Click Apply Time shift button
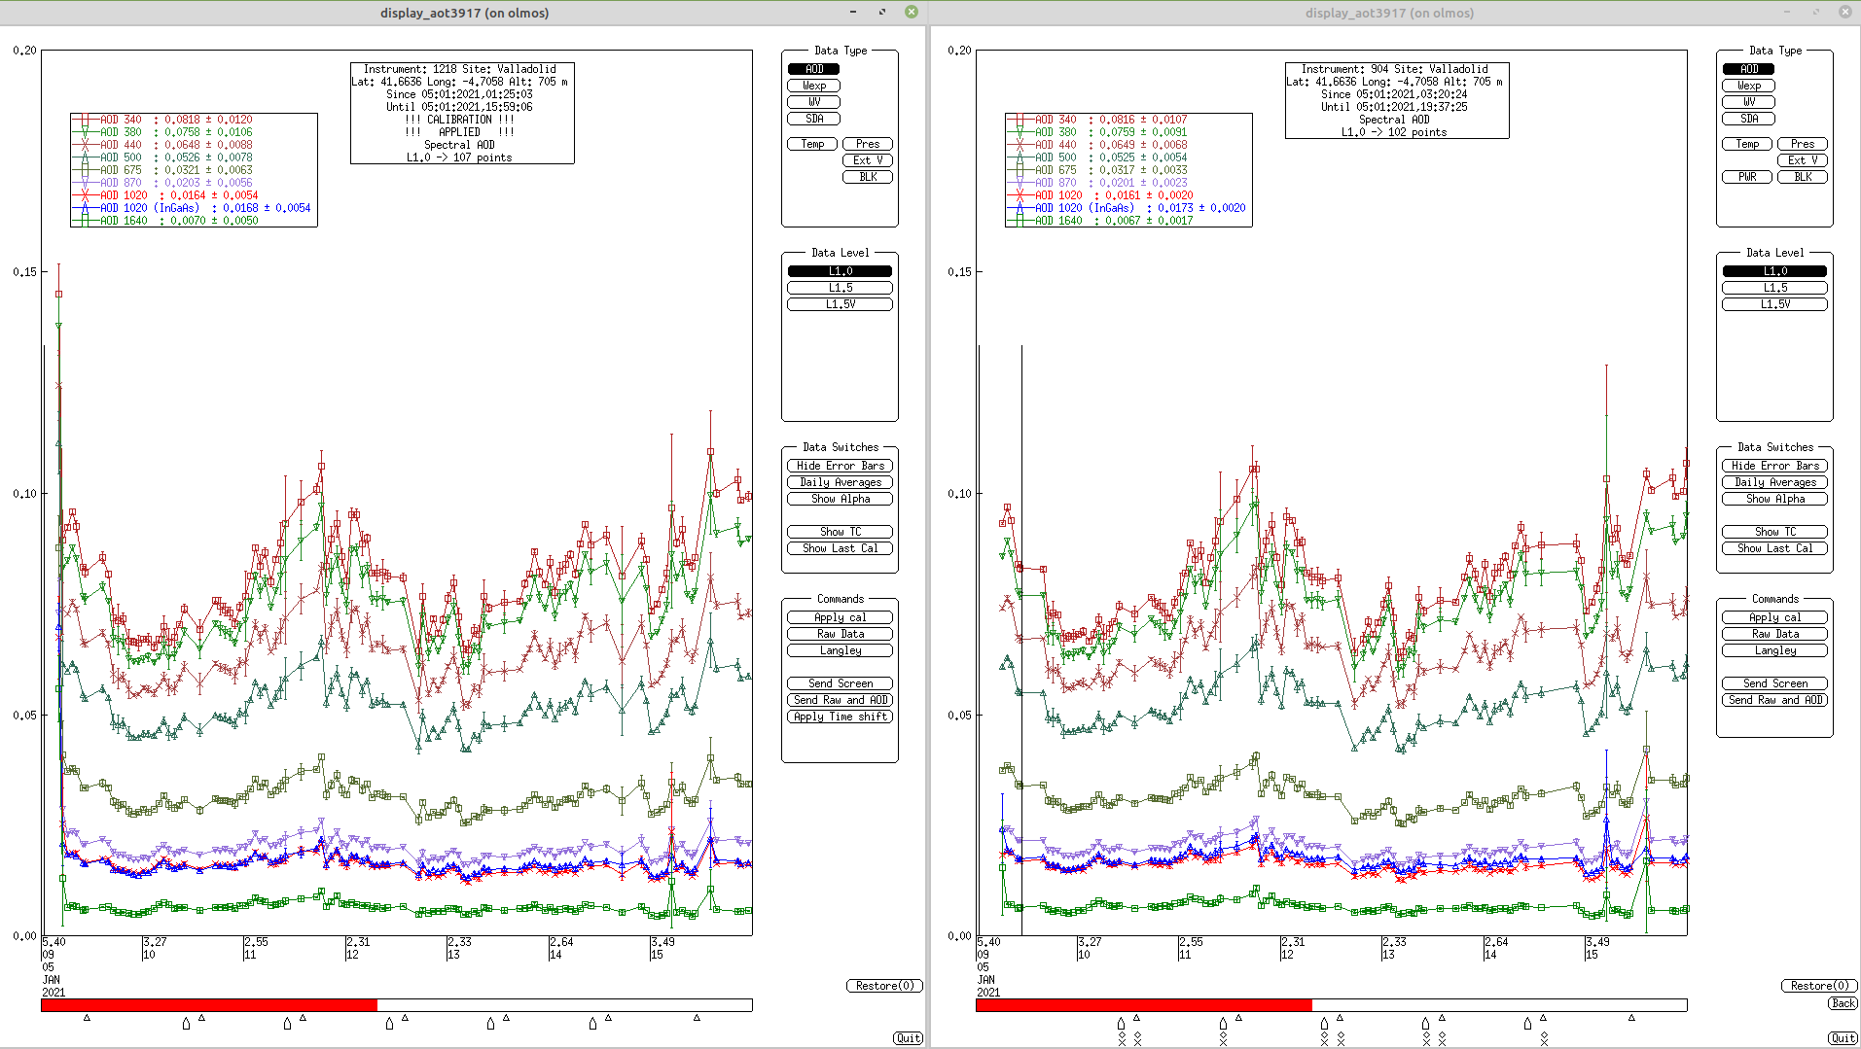The image size is (1861, 1049). [x=840, y=717]
